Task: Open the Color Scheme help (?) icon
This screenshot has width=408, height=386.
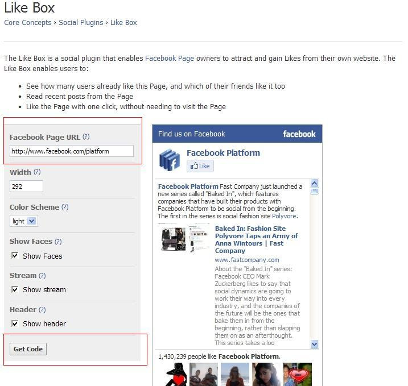Action: (65, 207)
